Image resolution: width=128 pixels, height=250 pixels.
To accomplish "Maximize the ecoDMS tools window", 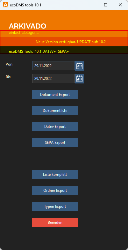I will click(x=106, y=5).
